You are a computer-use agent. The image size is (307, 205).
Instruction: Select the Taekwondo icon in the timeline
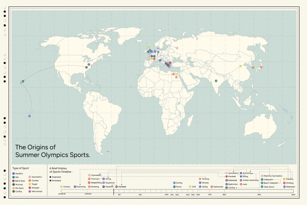point(212,187)
